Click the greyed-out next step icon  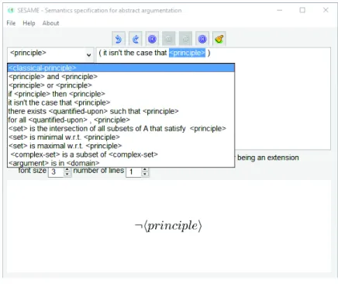[x=185, y=39]
